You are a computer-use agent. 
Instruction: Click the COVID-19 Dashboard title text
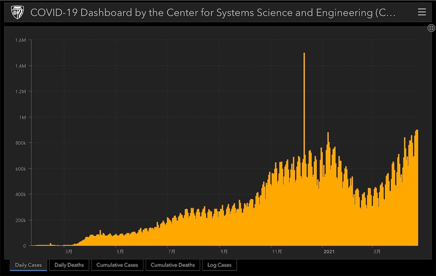pos(213,13)
